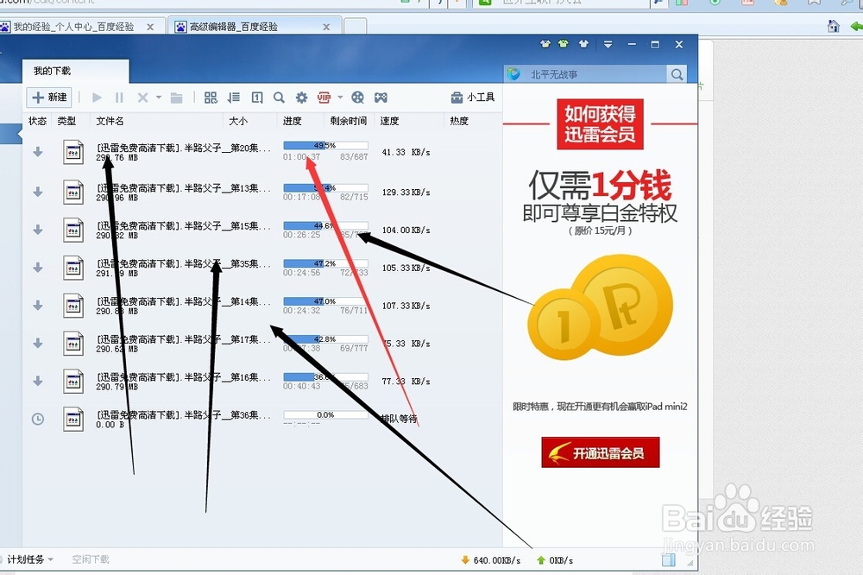Click clock waiting icon of 第36集 row

37,419
